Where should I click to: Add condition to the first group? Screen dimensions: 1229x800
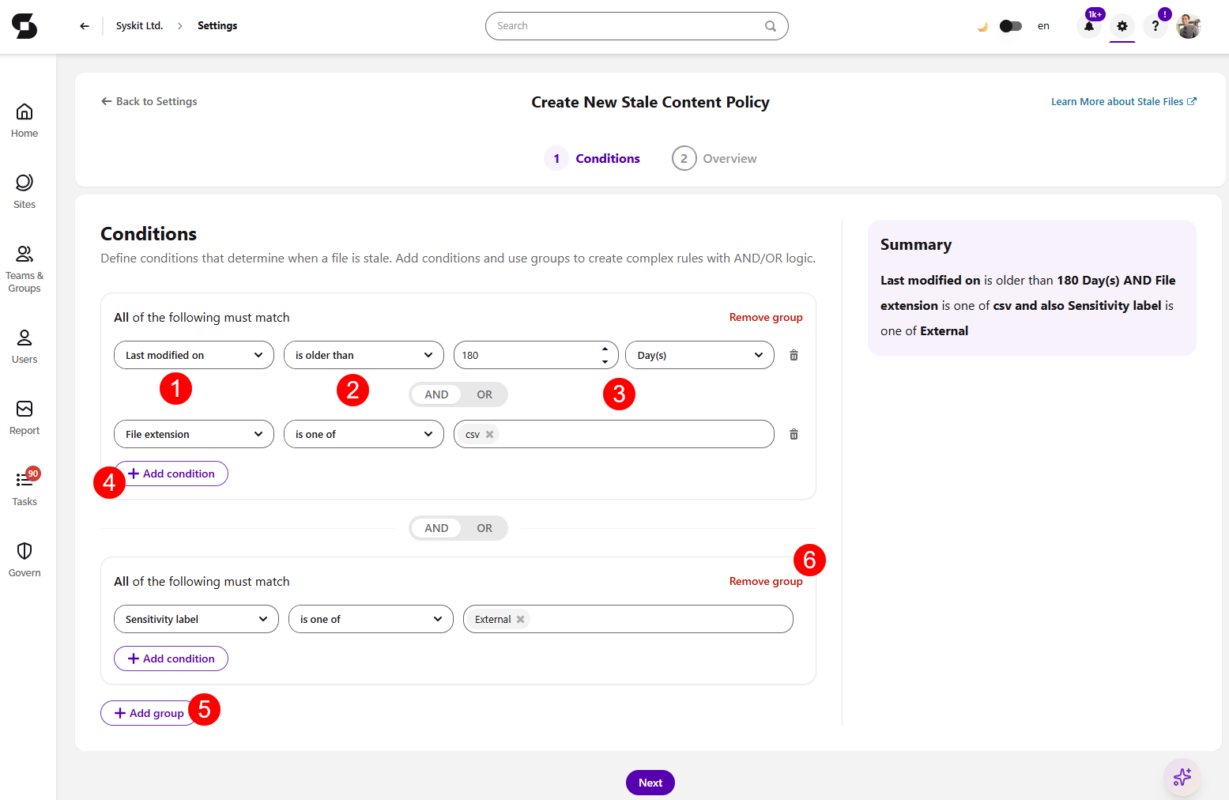pyautogui.click(x=171, y=474)
